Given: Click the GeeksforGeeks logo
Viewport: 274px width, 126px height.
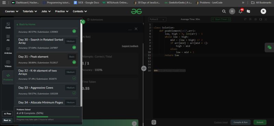Looking at the screenshot, I should pyautogui.click(x=136, y=11).
